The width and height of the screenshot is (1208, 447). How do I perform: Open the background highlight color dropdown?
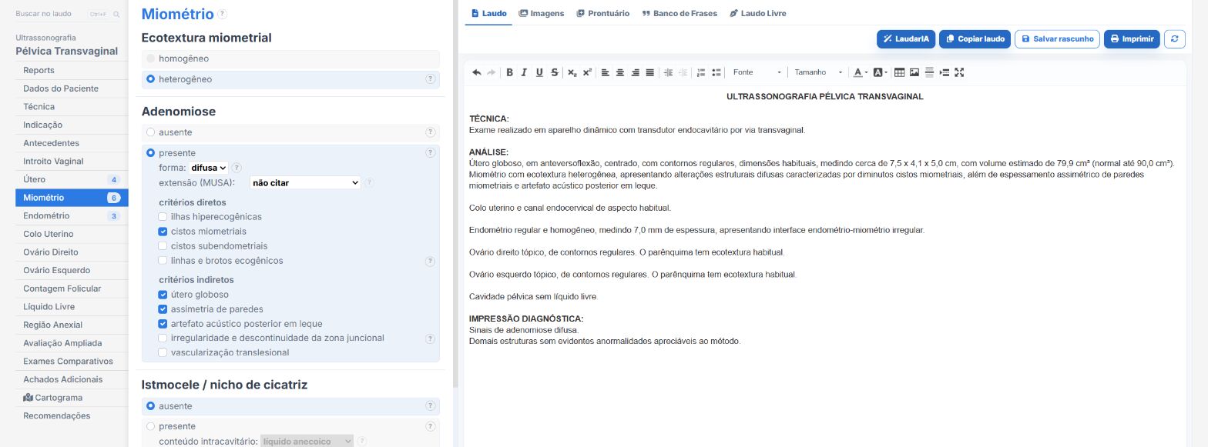pyautogui.click(x=881, y=72)
